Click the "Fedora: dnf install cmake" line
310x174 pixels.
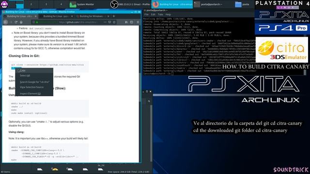point(35,29)
